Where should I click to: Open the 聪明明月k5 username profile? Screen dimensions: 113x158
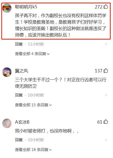pyautogui.click(x=26, y=7)
